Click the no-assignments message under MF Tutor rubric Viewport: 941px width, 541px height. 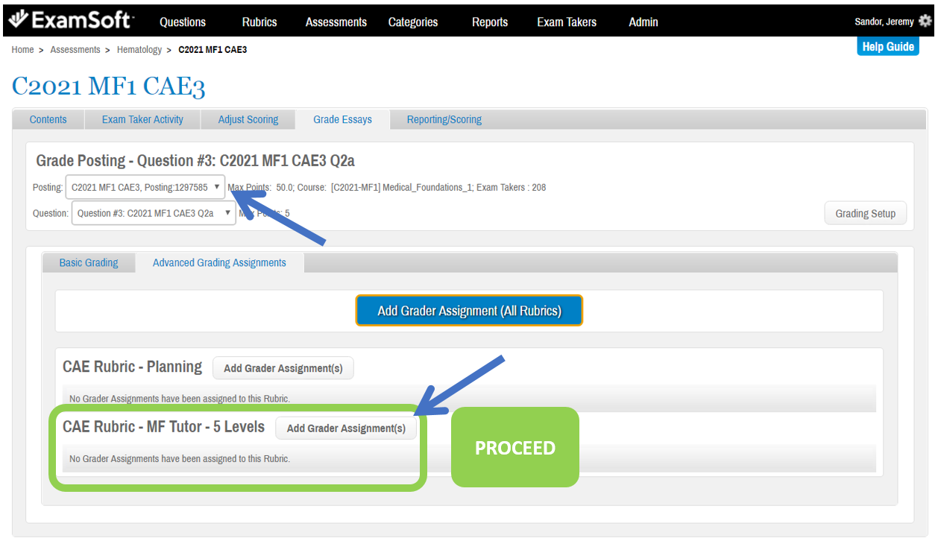pyautogui.click(x=180, y=458)
